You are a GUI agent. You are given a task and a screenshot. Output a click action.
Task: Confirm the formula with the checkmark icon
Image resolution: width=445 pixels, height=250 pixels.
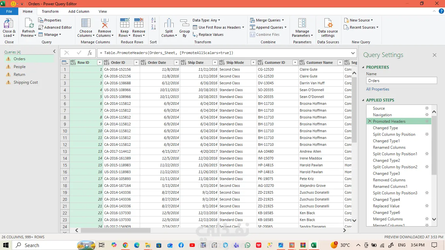(x=79, y=53)
